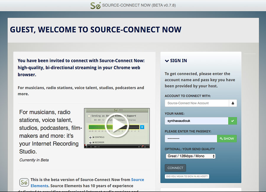Click the Connect button
Viewport: 266px width, 192px height.
click(x=175, y=168)
